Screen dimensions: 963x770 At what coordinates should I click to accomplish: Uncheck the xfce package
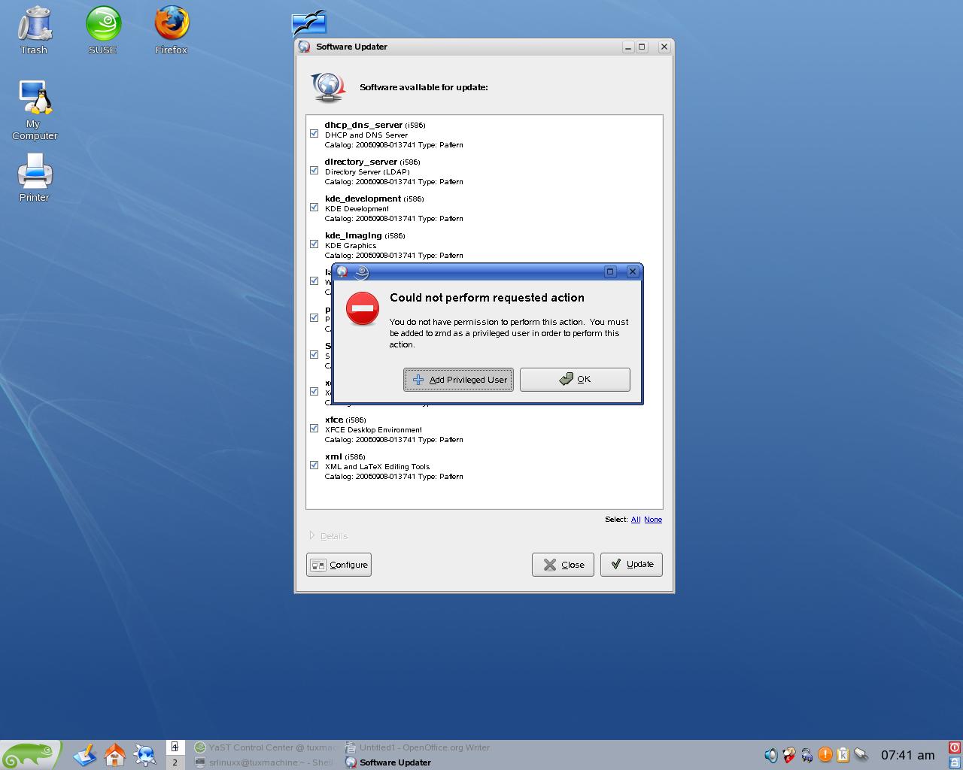314,429
